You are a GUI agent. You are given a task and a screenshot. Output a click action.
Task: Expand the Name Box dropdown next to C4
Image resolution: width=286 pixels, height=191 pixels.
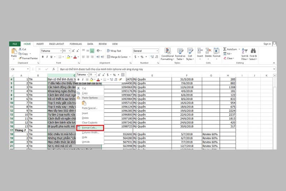pyautogui.click(x=28, y=69)
